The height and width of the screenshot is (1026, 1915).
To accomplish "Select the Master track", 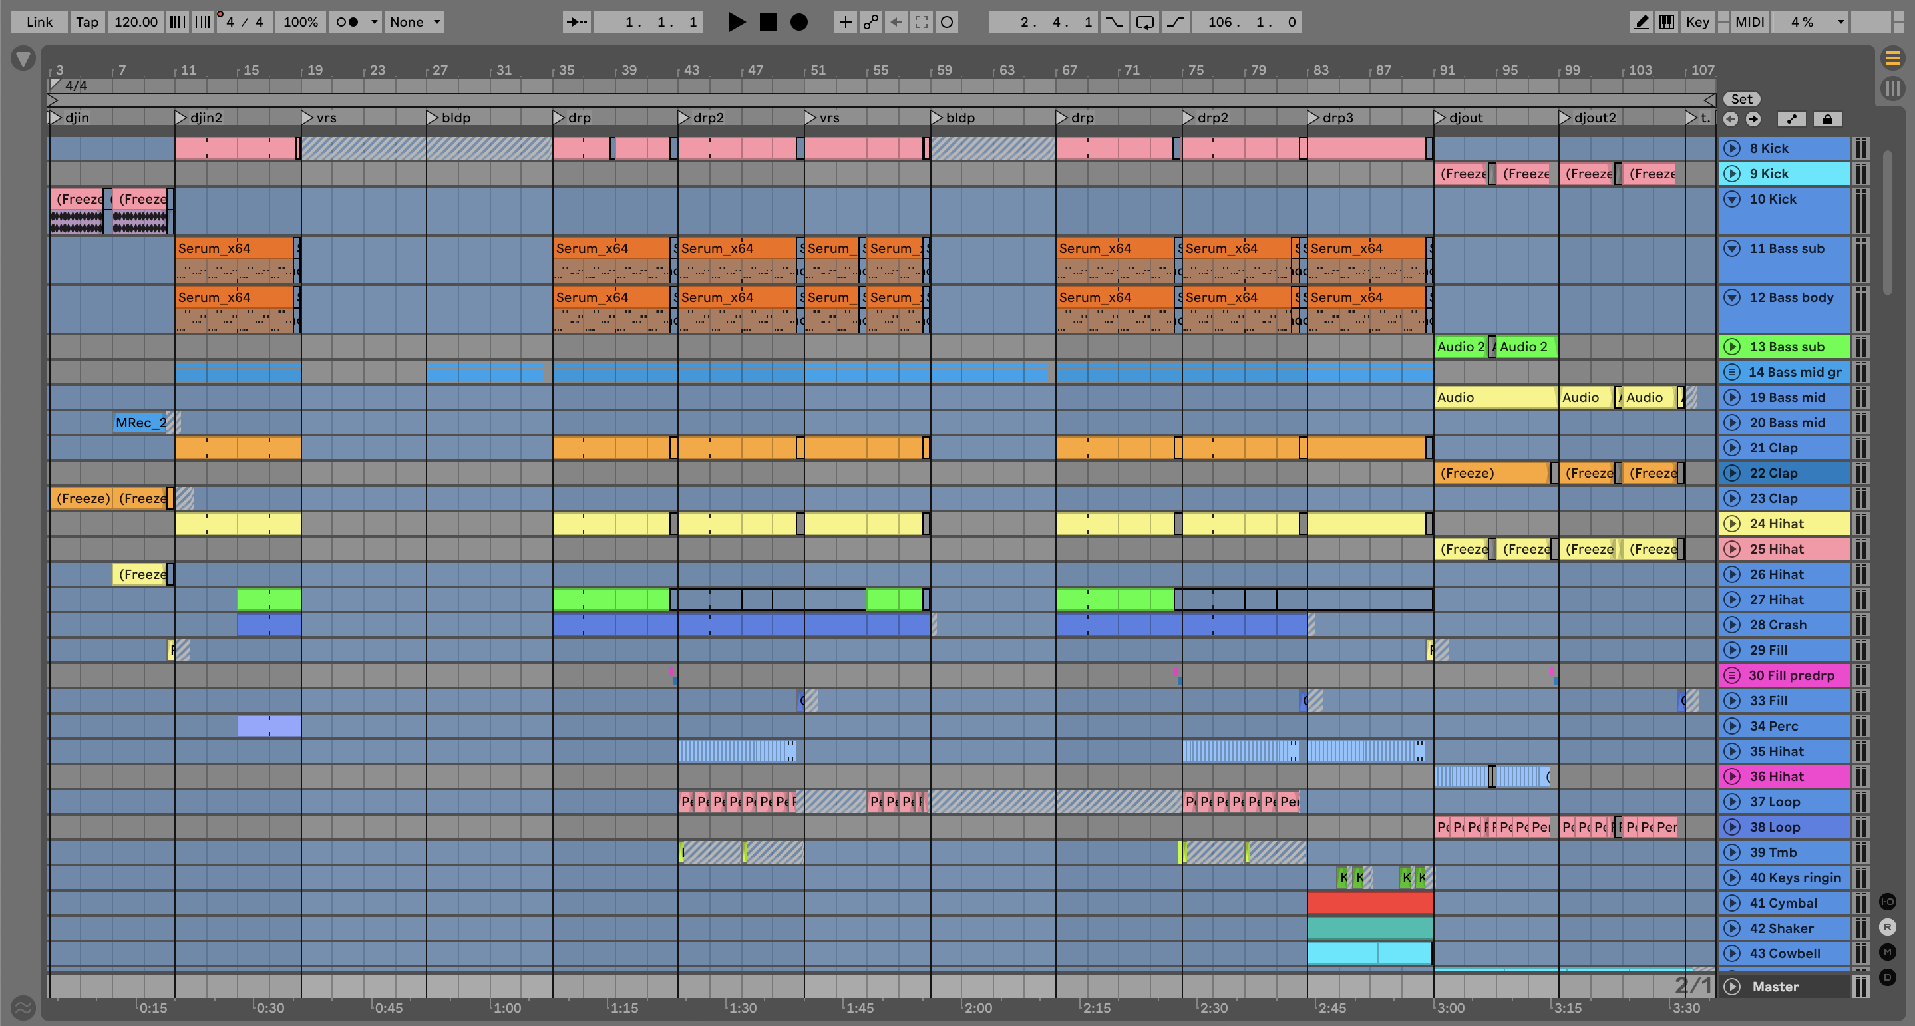I will point(1784,987).
